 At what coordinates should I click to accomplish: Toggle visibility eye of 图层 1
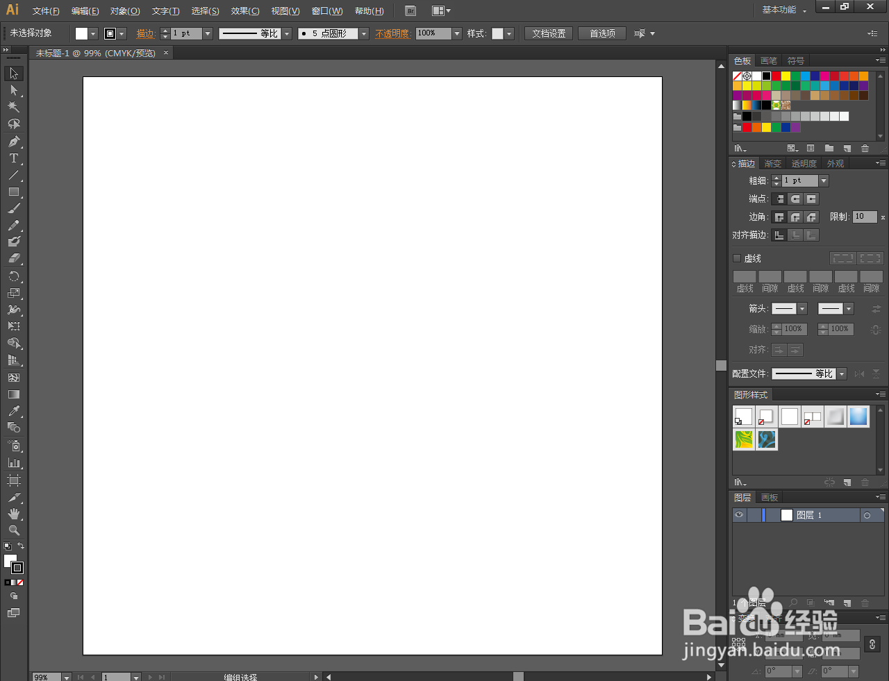click(x=739, y=515)
